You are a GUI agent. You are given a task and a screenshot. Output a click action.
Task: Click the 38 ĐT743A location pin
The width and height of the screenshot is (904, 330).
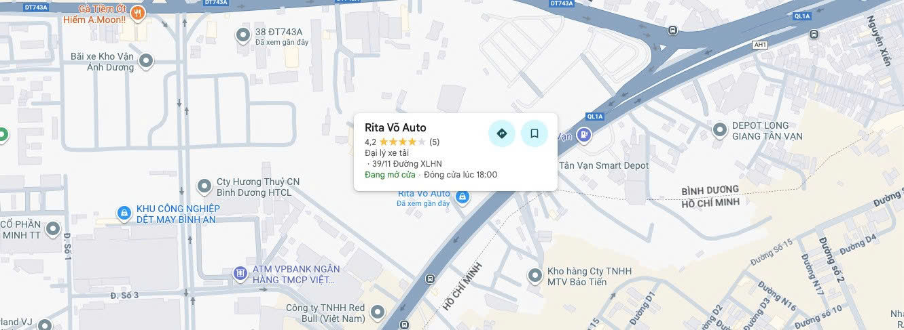tap(243, 35)
